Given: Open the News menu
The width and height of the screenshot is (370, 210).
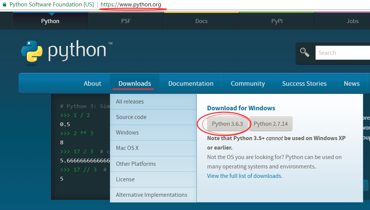Looking at the screenshot, I should pos(351,83).
